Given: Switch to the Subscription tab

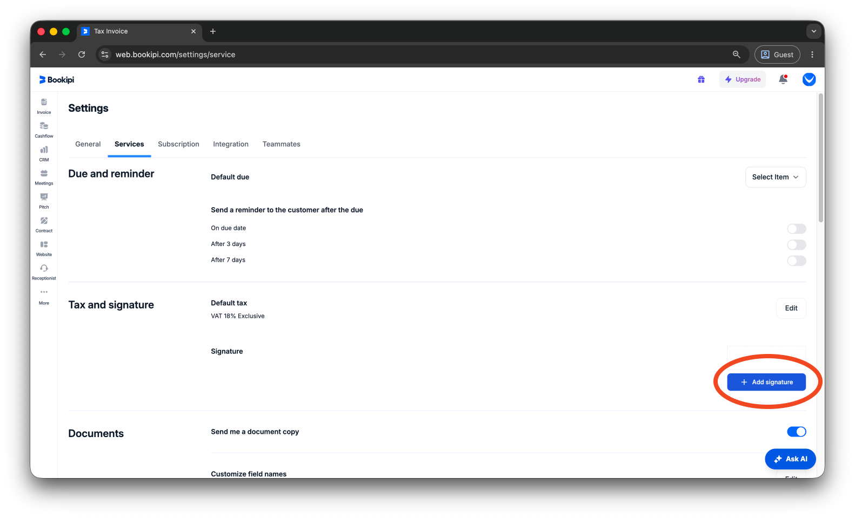Looking at the screenshot, I should 178,144.
